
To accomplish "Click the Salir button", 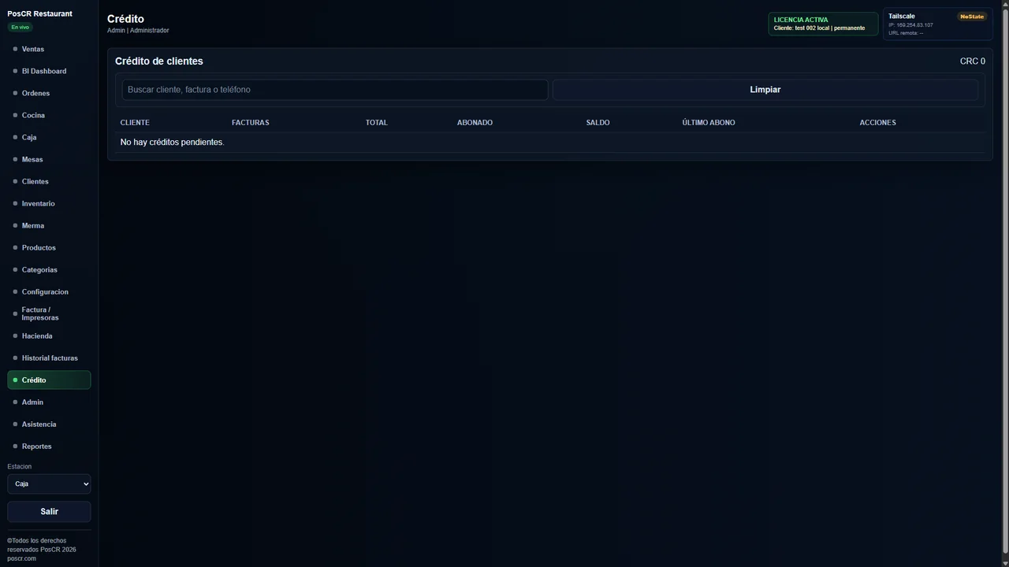I will 49,511.
